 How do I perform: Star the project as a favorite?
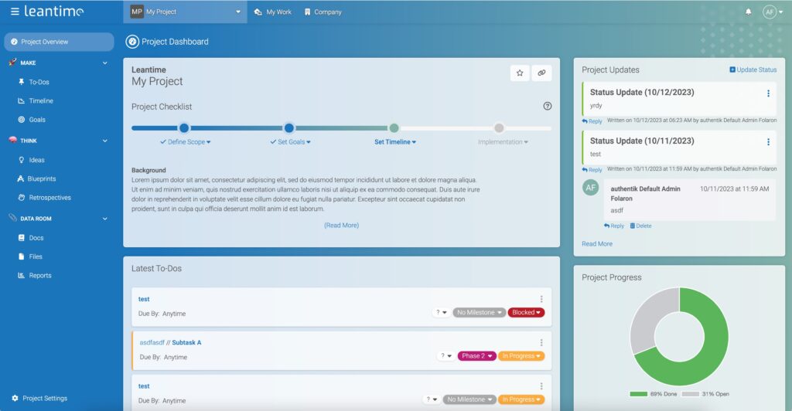(520, 73)
